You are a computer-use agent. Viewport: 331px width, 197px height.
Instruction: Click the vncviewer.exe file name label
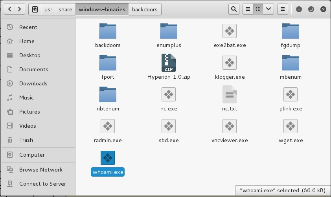point(230,141)
